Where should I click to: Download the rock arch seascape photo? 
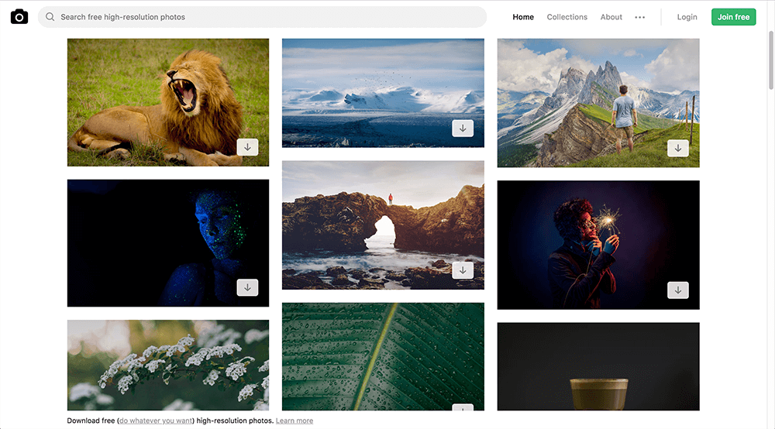(463, 270)
